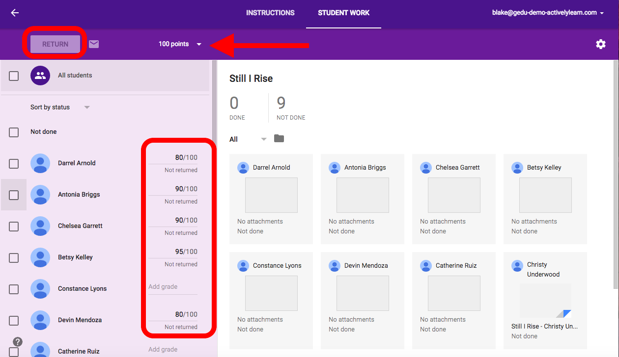619x357 pixels.
Task: Open the Drive folder icon
Action: coord(279,139)
